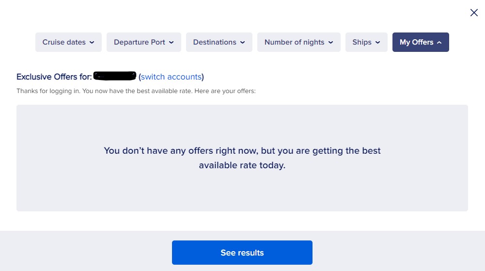
Task: Click the chevron arrow beside Cruise dates
Action: tap(92, 42)
